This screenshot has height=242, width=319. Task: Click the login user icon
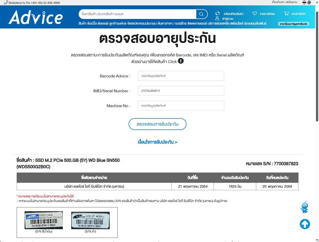(217, 18)
